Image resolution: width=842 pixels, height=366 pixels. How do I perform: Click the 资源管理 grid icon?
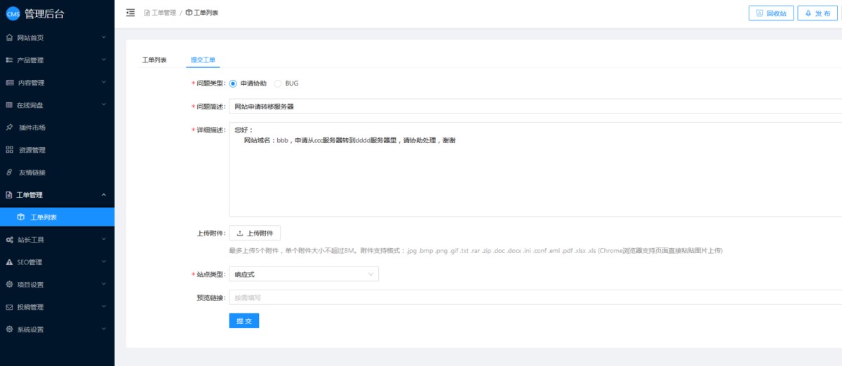click(9, 150)
